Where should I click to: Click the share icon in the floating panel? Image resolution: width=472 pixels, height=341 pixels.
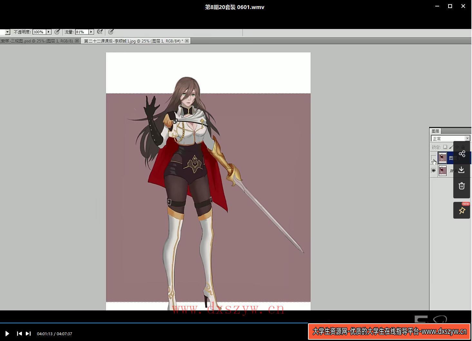point(462,154)
